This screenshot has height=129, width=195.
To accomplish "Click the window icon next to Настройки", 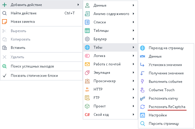I will 142,115.
